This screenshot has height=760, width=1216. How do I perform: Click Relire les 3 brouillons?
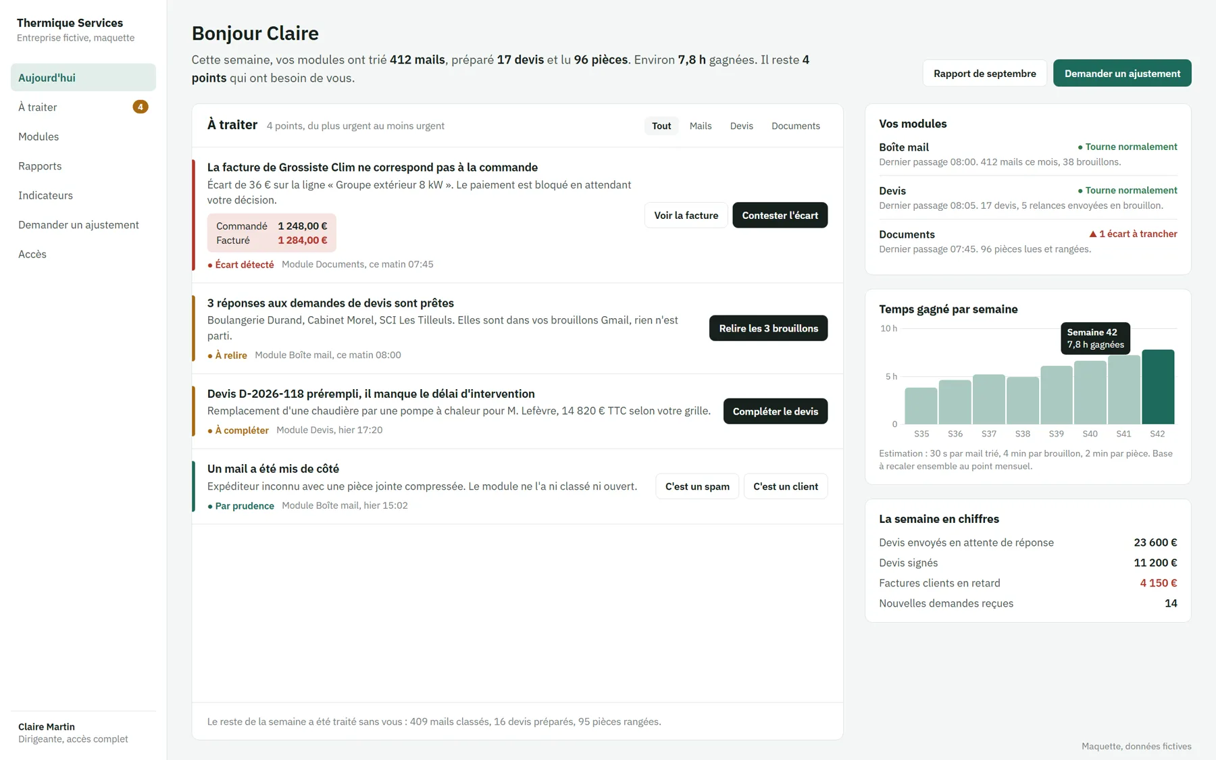coord(768,328)
